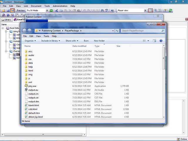Select the cdd.html file
Screen dimensions: 188x141
tap(33, 109)
